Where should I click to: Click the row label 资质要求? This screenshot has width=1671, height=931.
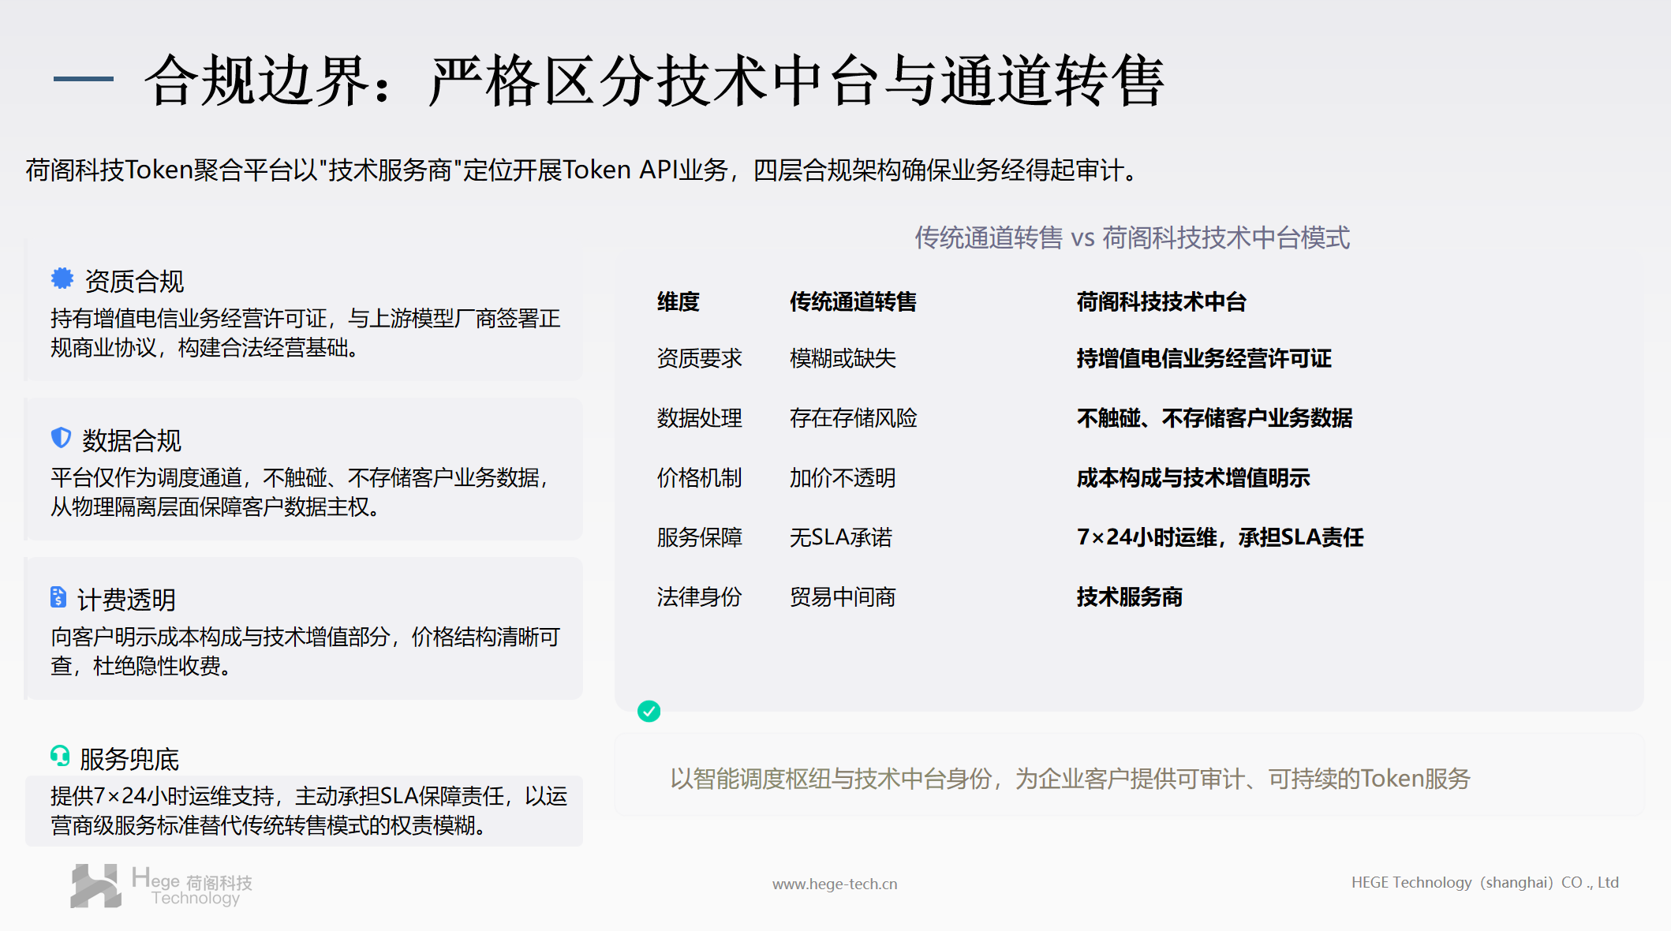pyautogui.click(x=700, y=358)
